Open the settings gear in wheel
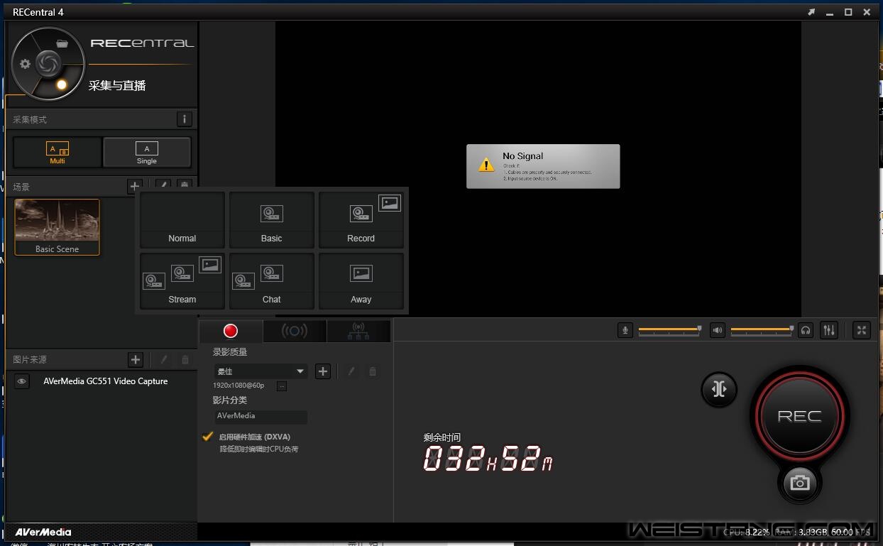Image resolution: width=883 pixels, height=546 pixels. [x=26, y=64]
